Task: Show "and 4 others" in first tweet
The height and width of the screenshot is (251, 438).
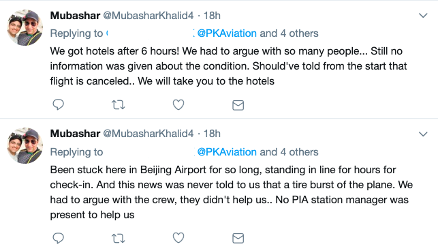Action: 289,33
